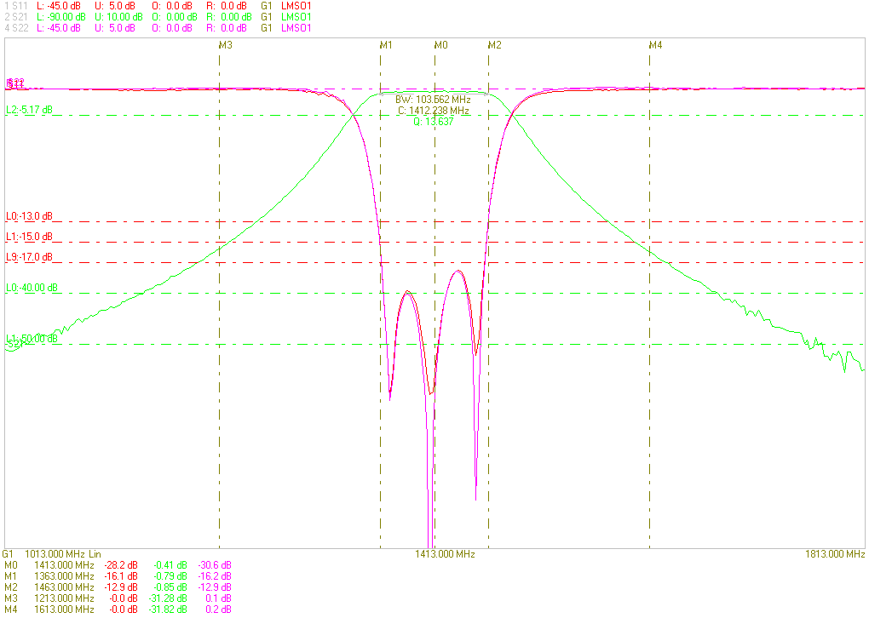Click 'M4' row label in marker table
Viewport: 869px width, 618px height.
click(x=11, y=609)
